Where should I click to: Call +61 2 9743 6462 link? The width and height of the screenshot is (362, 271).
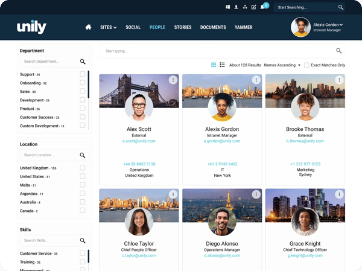(222, 164)
